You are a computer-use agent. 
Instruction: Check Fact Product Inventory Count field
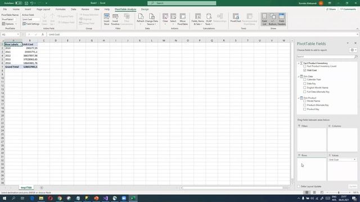click(x=305, y=66)
